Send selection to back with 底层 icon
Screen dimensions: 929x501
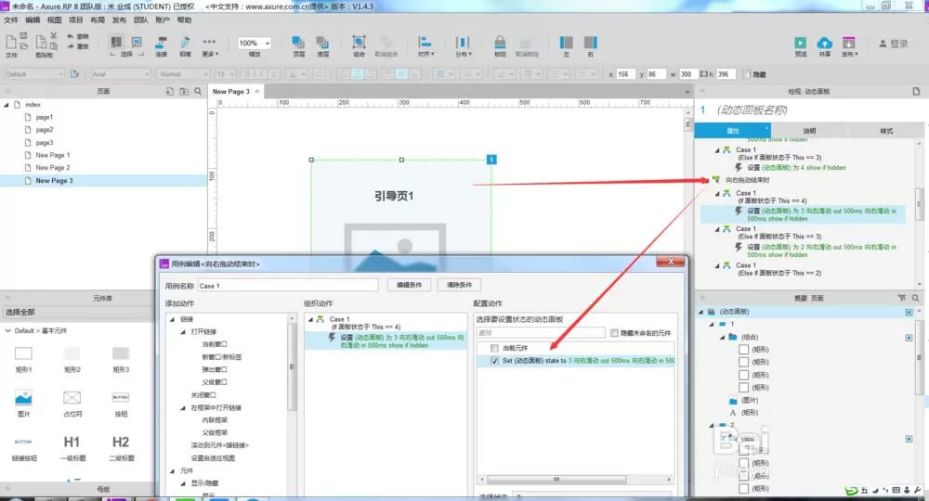tap(322, 43)
